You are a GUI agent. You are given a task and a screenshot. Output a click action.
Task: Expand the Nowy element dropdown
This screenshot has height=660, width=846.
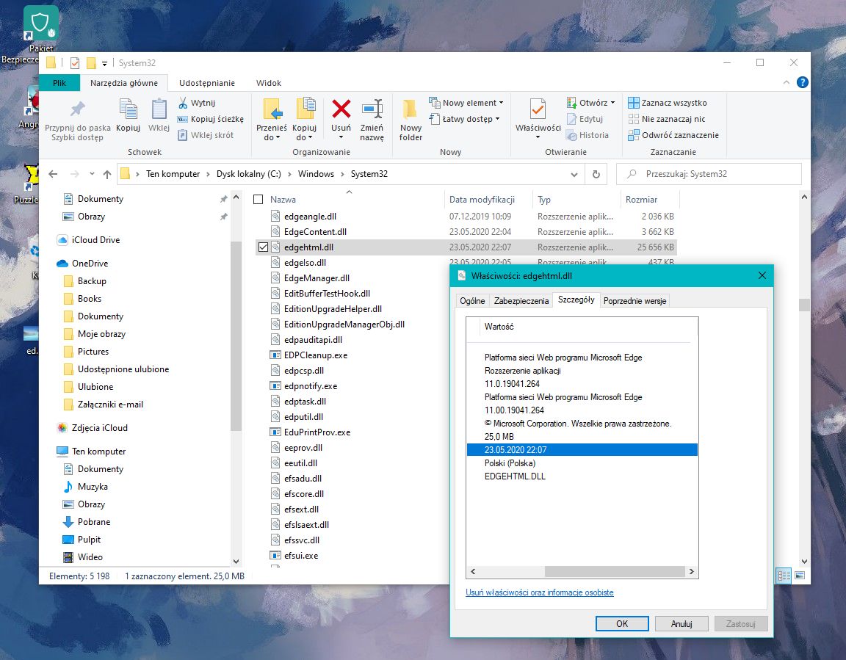[x=502, y=103]
